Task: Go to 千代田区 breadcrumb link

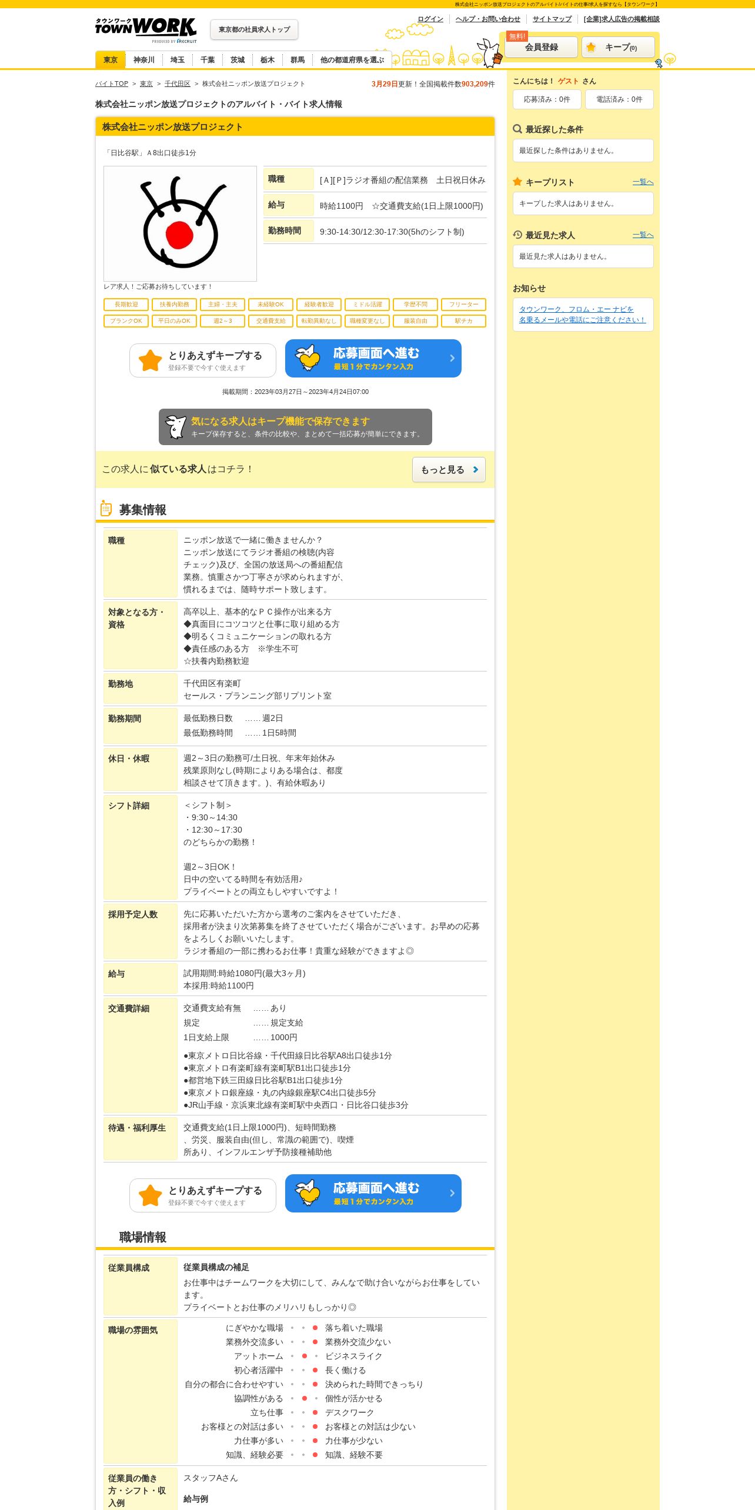Action: (x=178, y=84)
